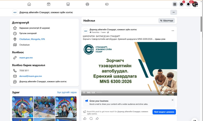The image size is (203, 121).
Task: Click the post author's avatar
Action: pos(86,31)
